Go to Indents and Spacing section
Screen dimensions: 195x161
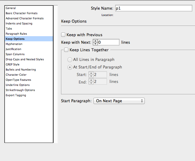(19, 24)
